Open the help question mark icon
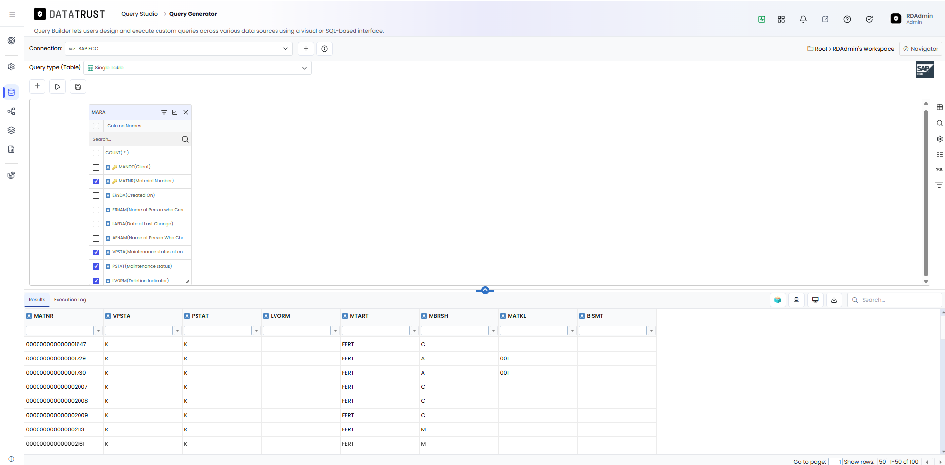The height and width of the screenshot is (465, 945). coord(847,19)
